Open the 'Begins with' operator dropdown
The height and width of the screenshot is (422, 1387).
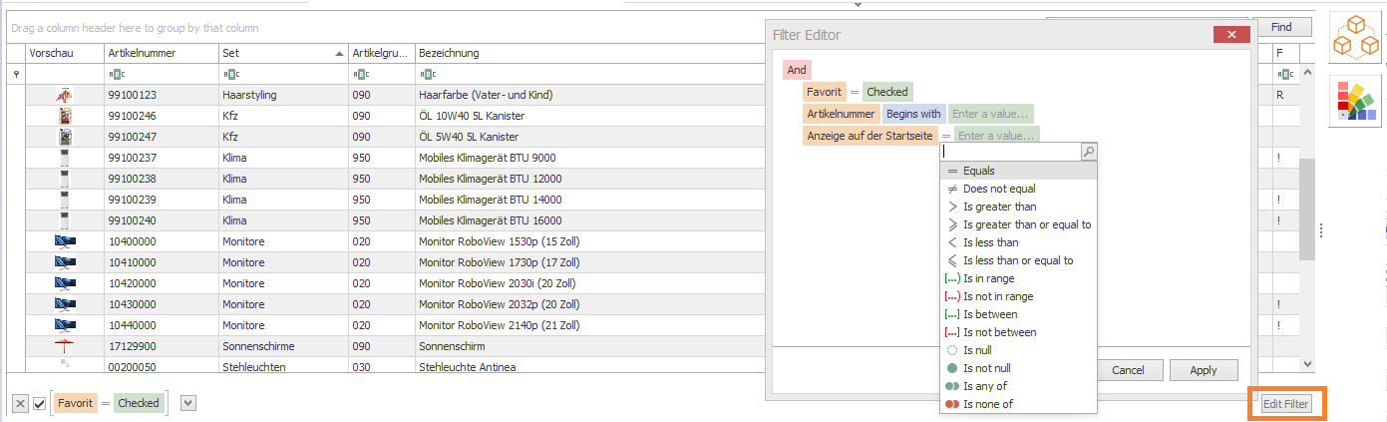coord(913,114)
